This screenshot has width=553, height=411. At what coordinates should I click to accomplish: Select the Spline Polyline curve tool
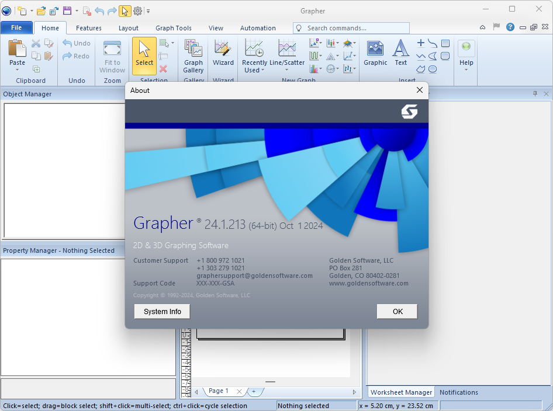pos(433,43)
